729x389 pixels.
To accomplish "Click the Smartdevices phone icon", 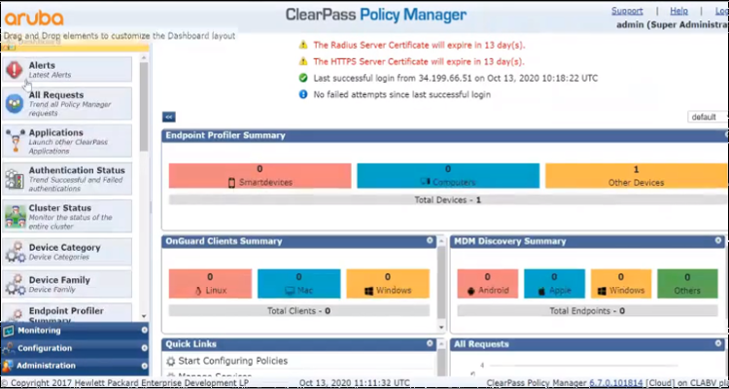I will (231, 183).
